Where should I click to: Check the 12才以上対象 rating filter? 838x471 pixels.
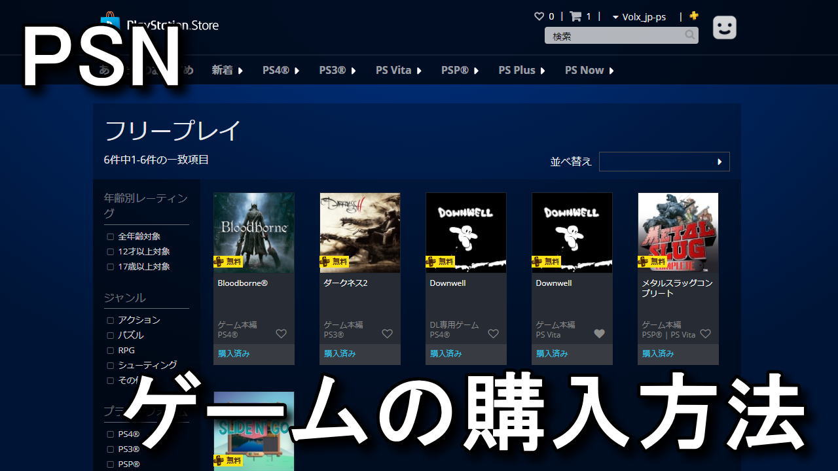pyautogui.click(x=111, y=252)
